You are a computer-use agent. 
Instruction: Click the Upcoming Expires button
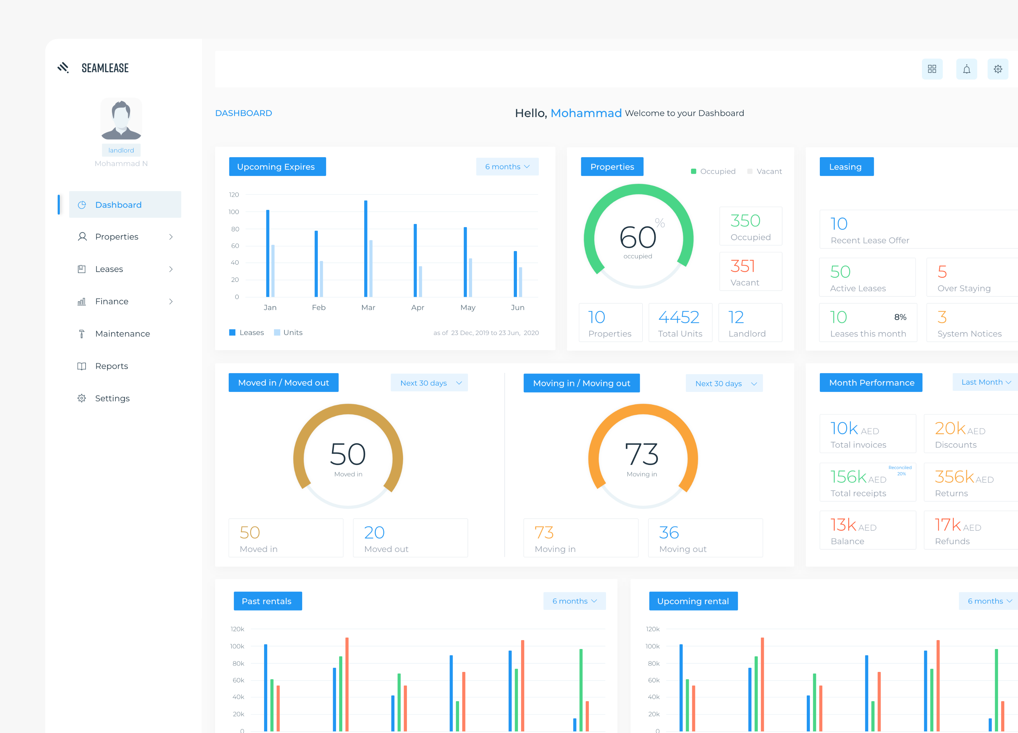277,166
